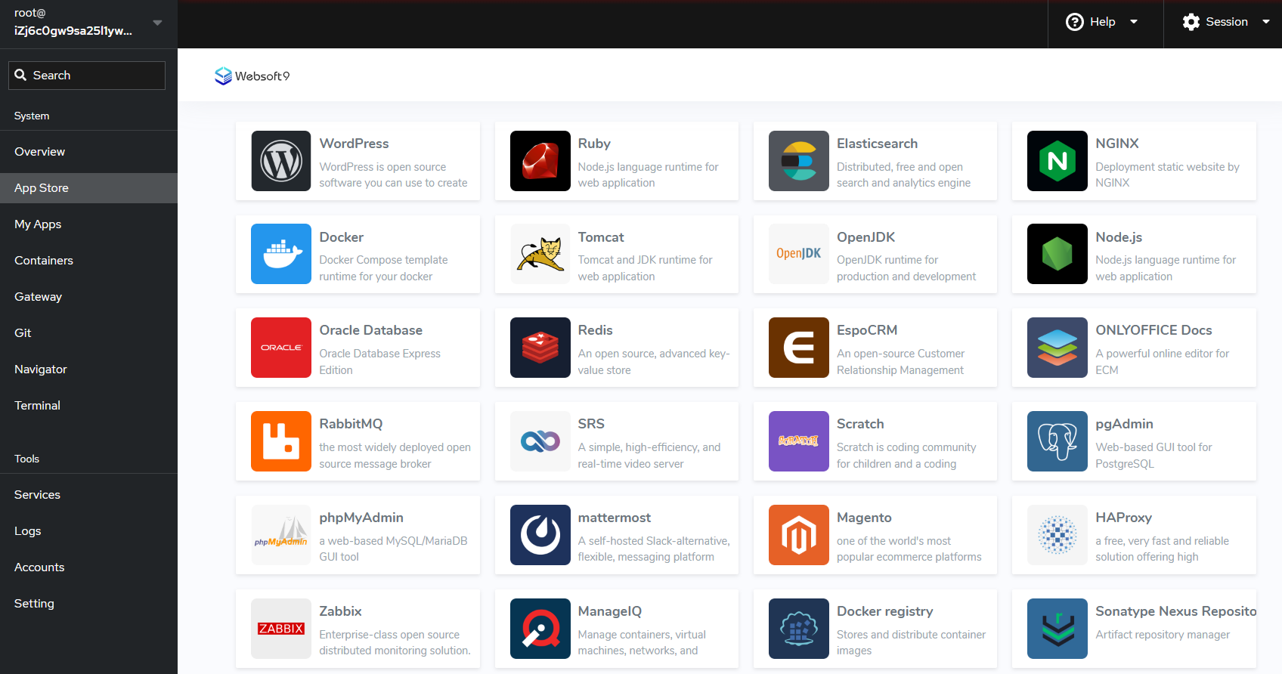Screen dimensions: 1282x674
Task: Open the Elasticsearch app icon
Action: tap(798, 161)
